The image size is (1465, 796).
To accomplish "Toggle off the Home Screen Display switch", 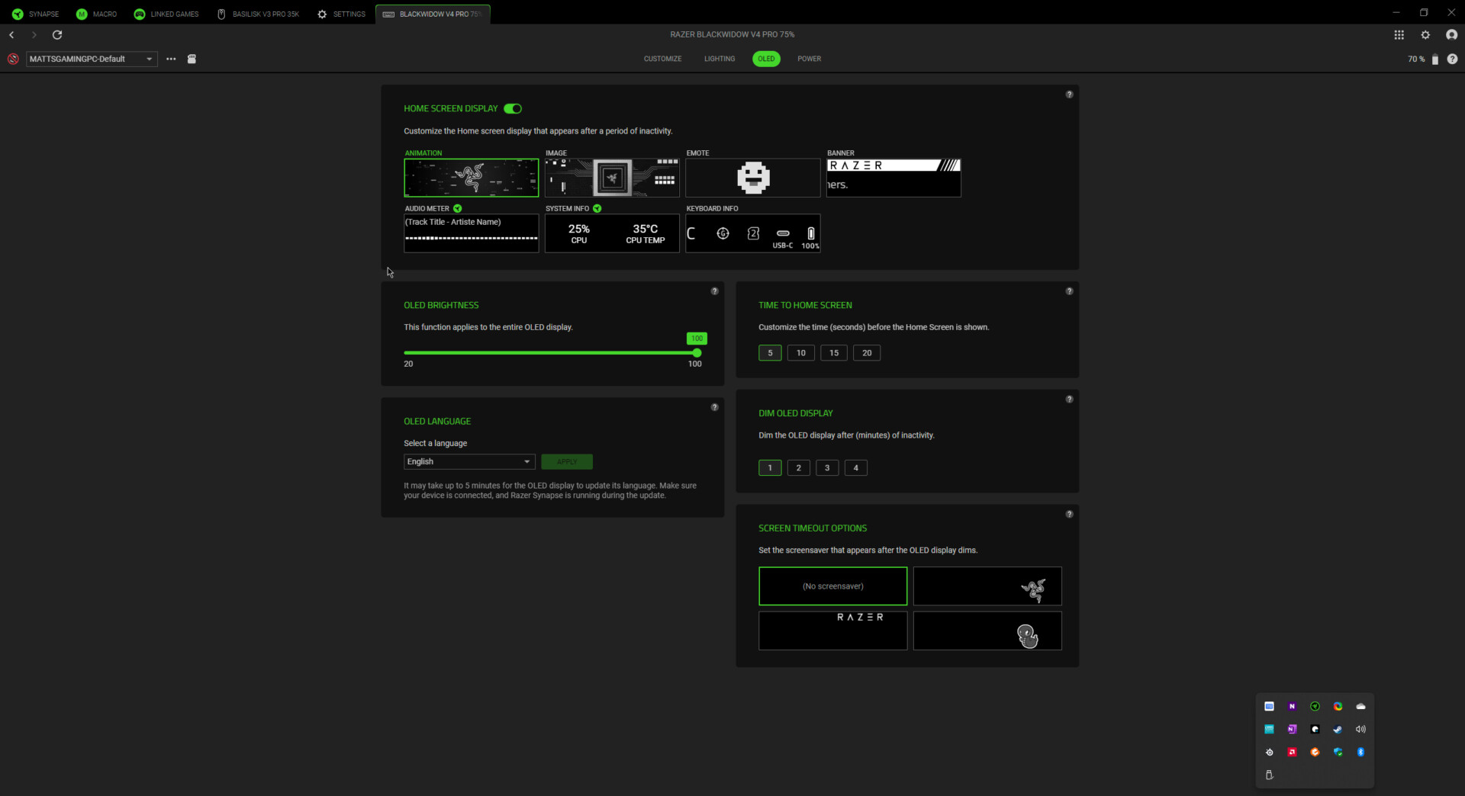I will pyautogui.click(x=512, y=108).
